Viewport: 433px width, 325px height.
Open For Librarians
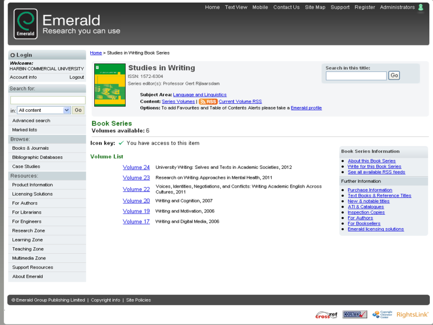pos(27,212)
